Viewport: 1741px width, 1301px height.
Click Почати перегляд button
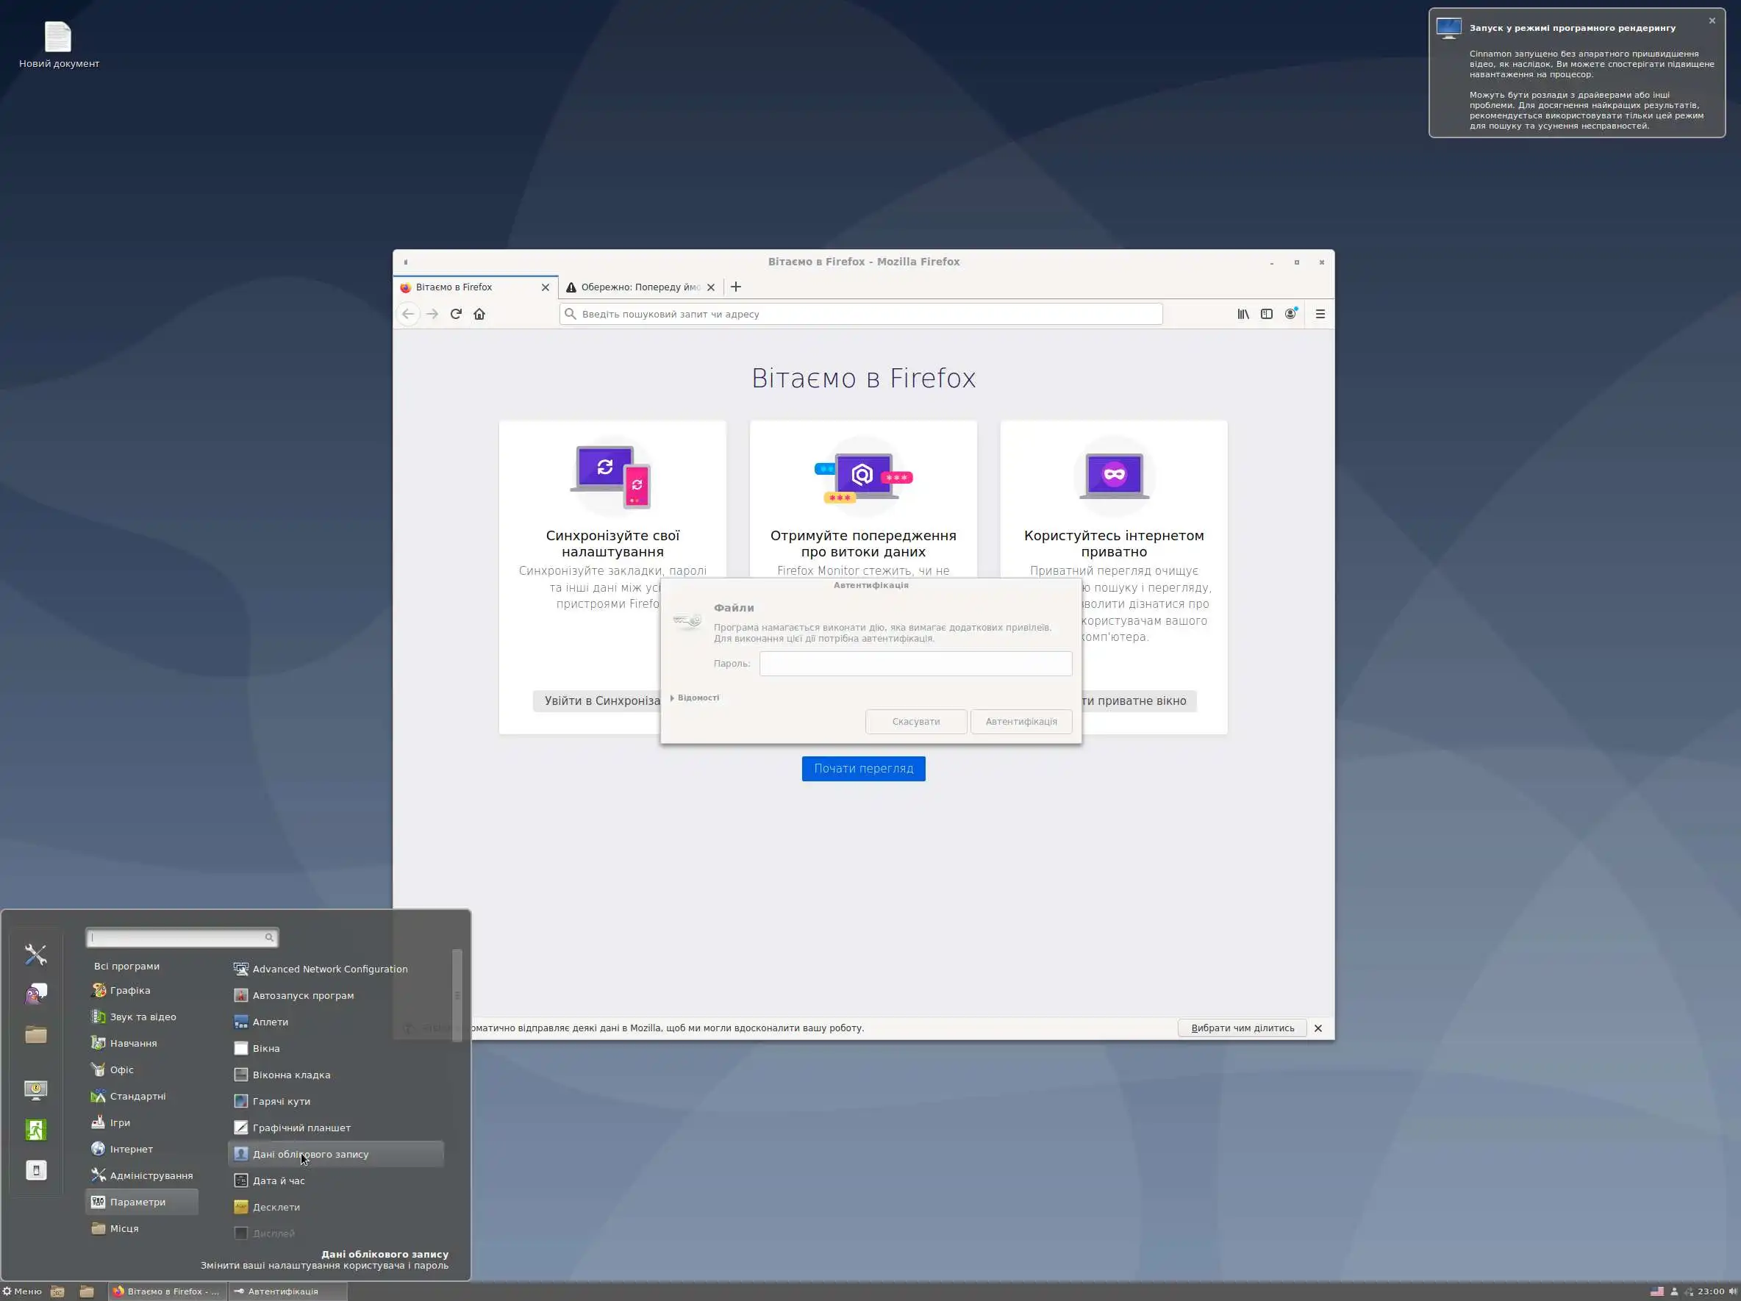point(862,768)
